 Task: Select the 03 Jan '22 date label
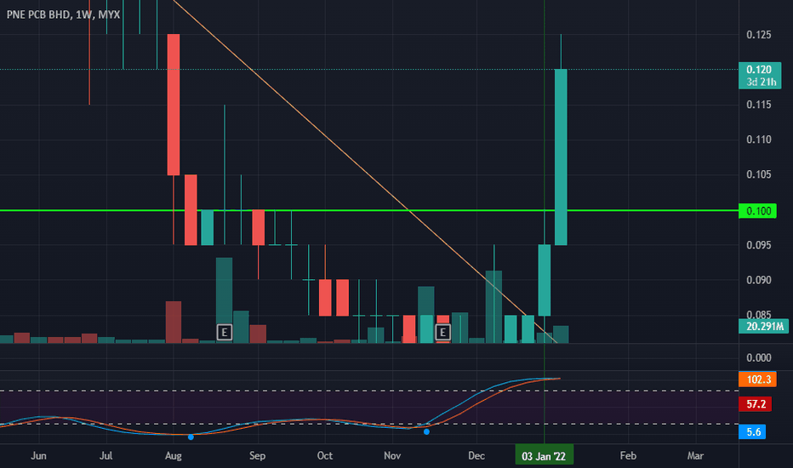(544, 456)
